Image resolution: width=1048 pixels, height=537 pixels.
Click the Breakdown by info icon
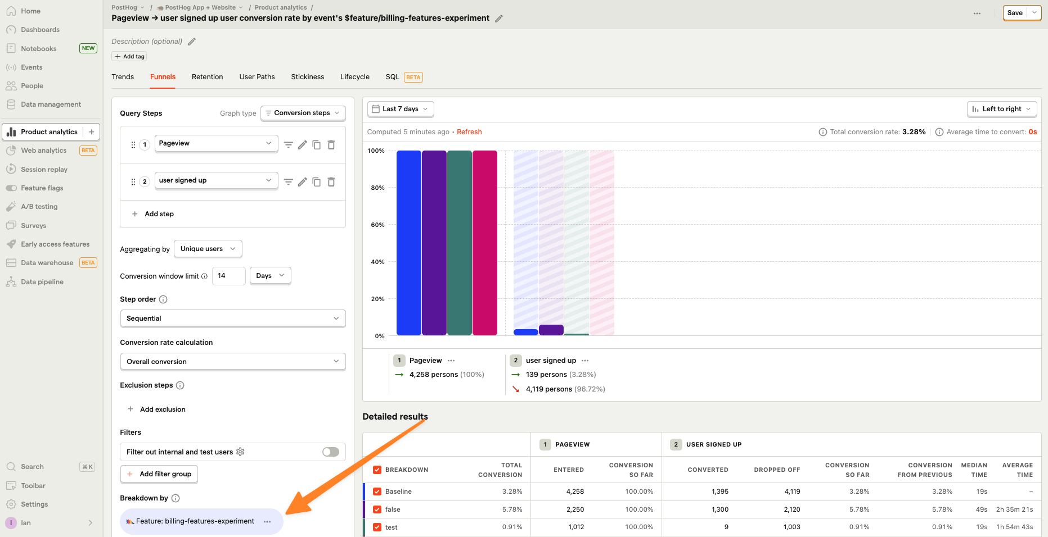(176, 498)
